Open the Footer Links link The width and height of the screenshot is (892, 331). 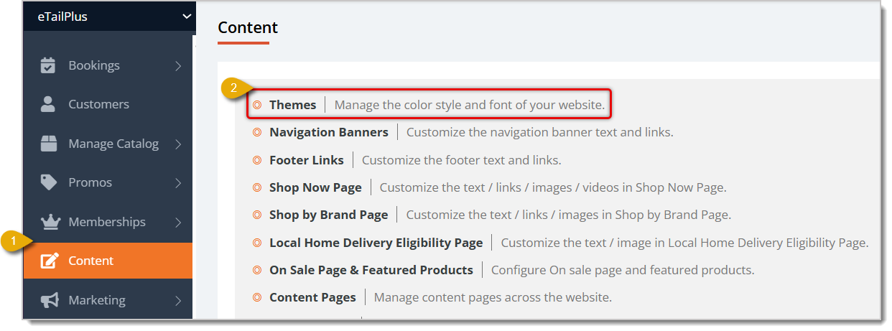tap(307, 160)
